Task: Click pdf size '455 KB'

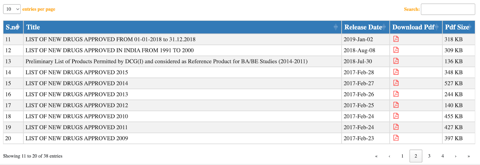Action: (x=454, y=116)
